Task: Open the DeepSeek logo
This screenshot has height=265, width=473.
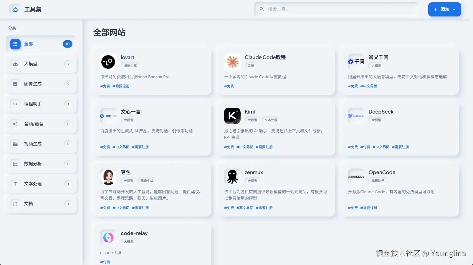Action: (x=356, y=116)
